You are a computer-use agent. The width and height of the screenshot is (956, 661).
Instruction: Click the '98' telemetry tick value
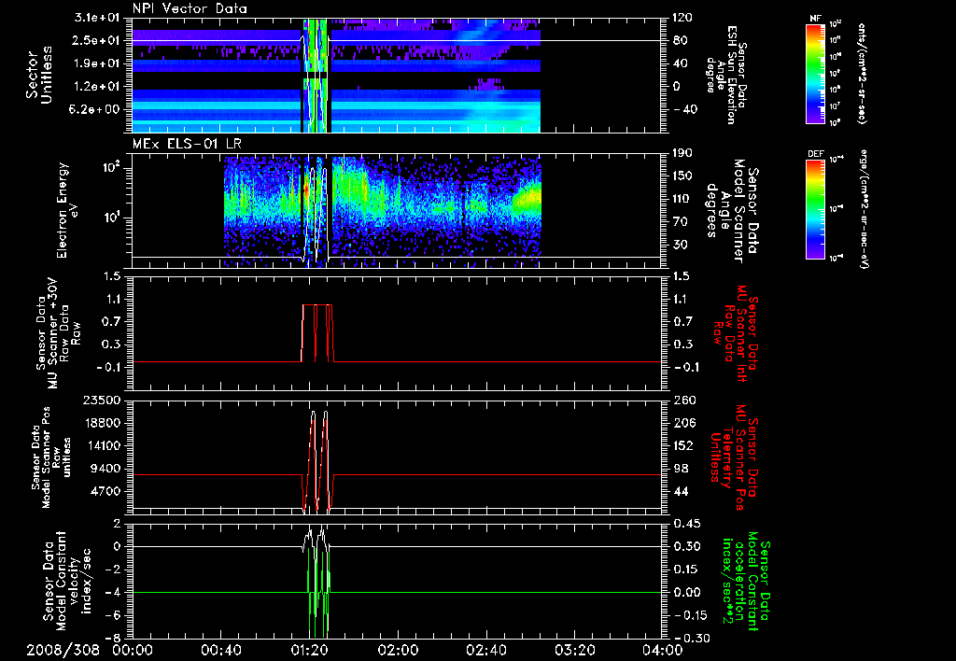click(681, 469)
